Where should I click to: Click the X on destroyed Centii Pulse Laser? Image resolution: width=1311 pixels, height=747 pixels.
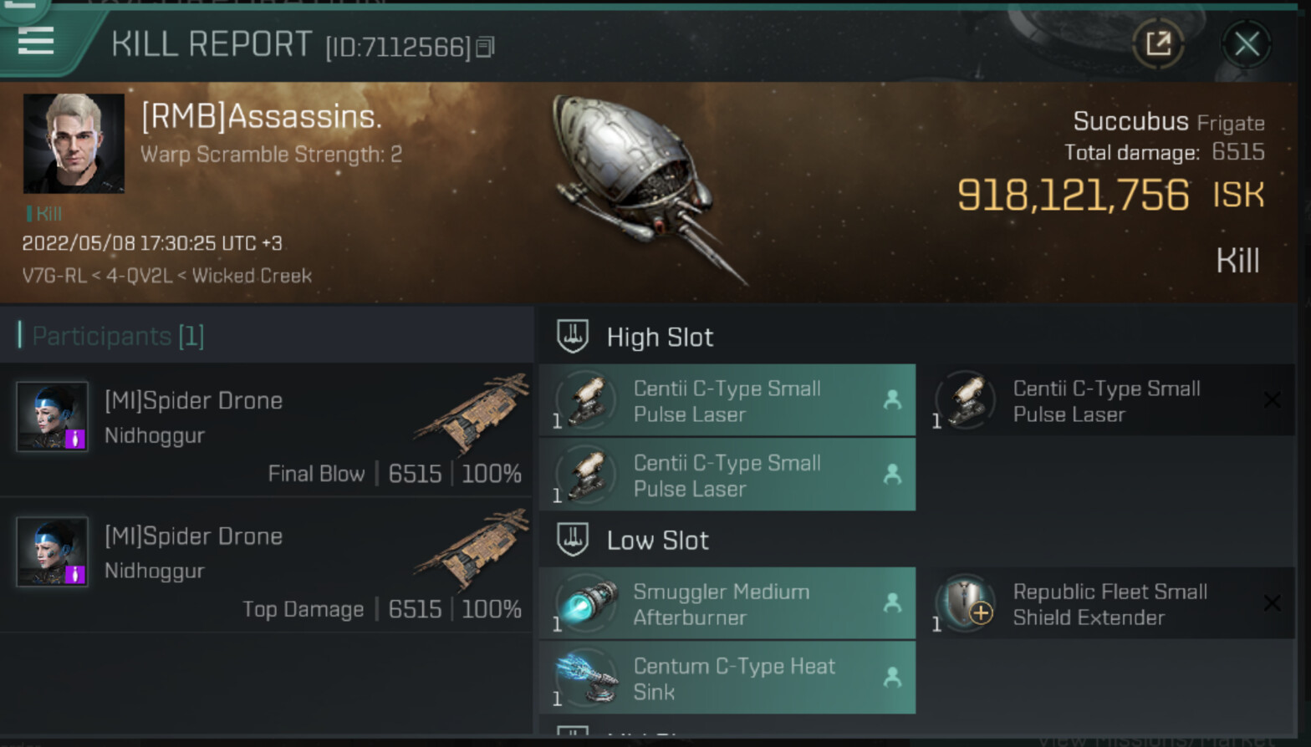1272,400
